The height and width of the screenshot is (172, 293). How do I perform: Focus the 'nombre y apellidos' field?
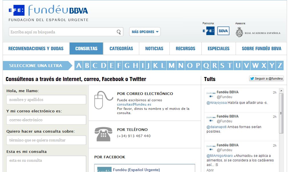46,100
